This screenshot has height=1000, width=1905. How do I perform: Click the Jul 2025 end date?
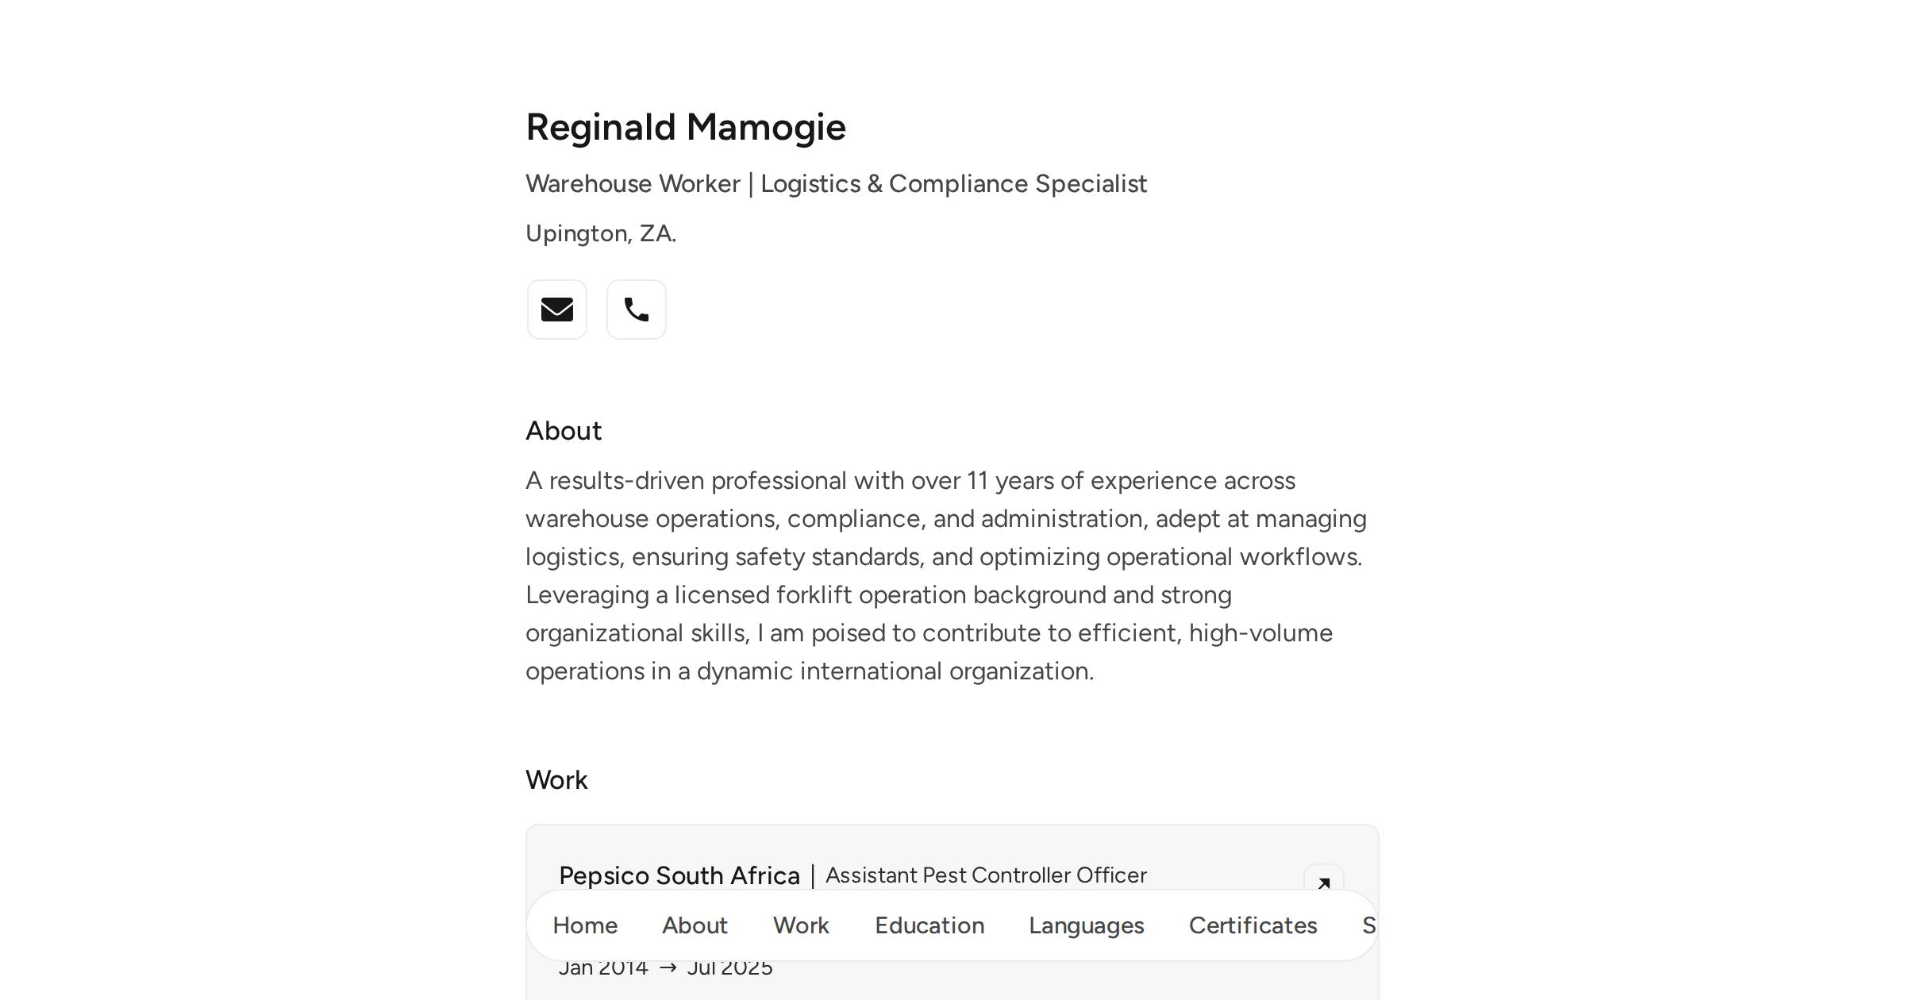tap(730, 967)
